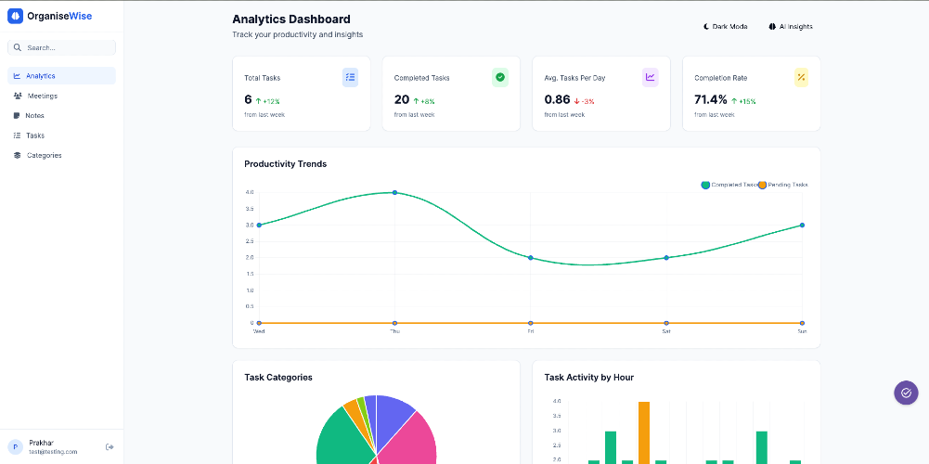Click the purple floating checkmark button
Viewport: 929px width, 464px height.
click(x=906, y=393)
